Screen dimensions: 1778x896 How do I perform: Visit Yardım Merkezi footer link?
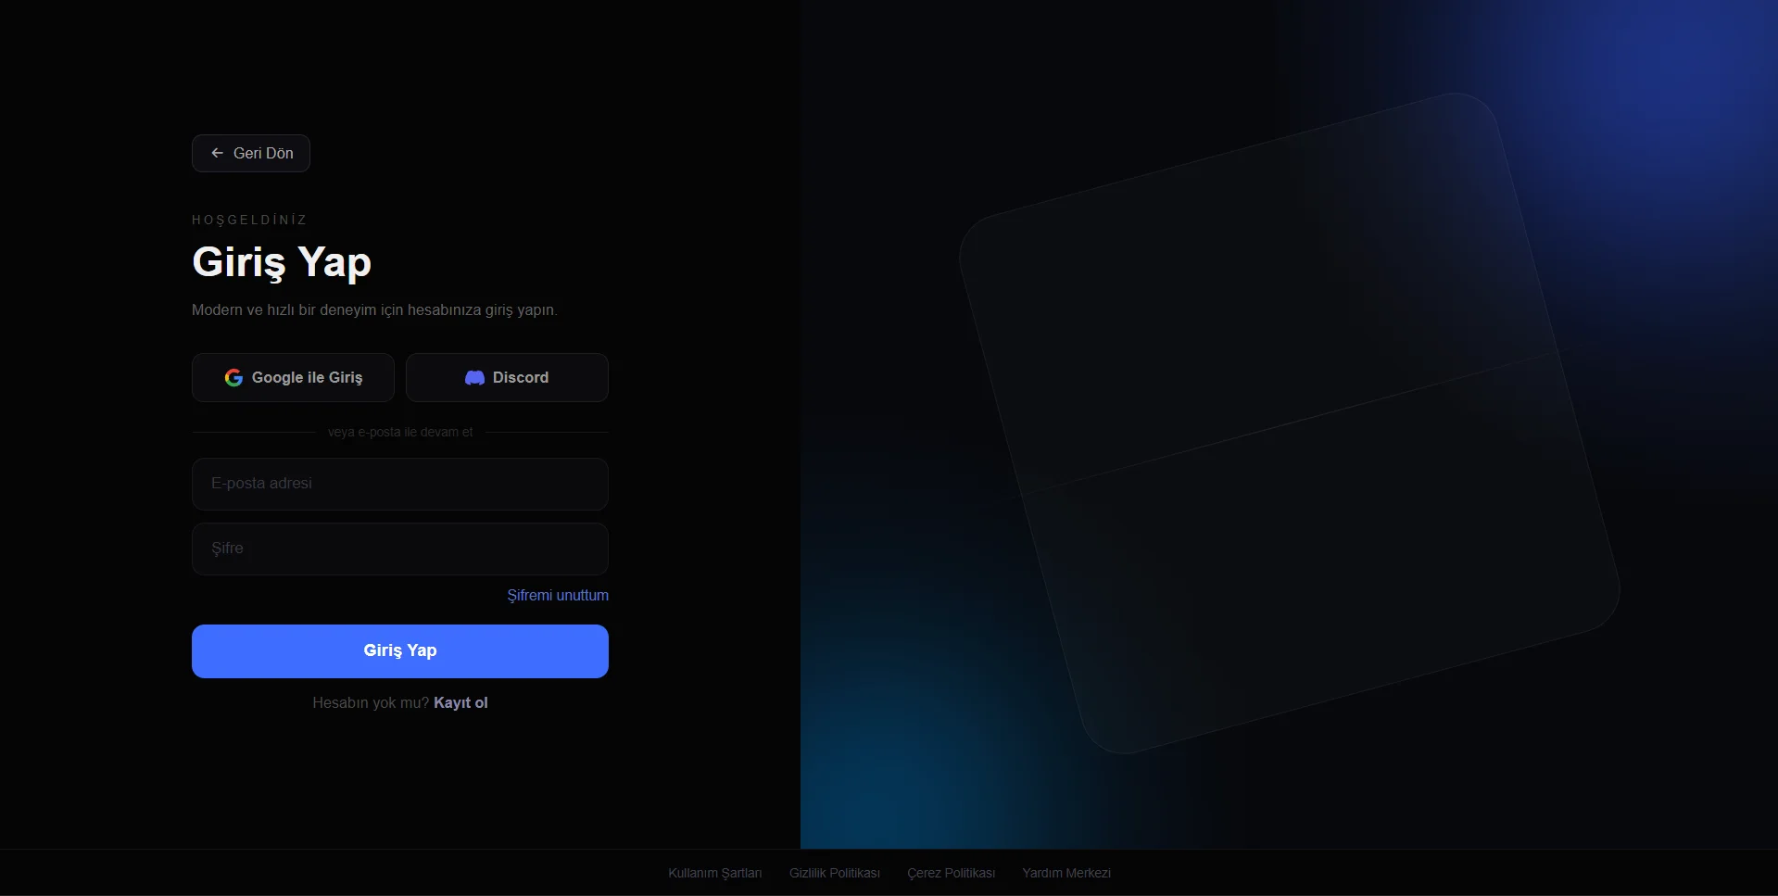1066,873
